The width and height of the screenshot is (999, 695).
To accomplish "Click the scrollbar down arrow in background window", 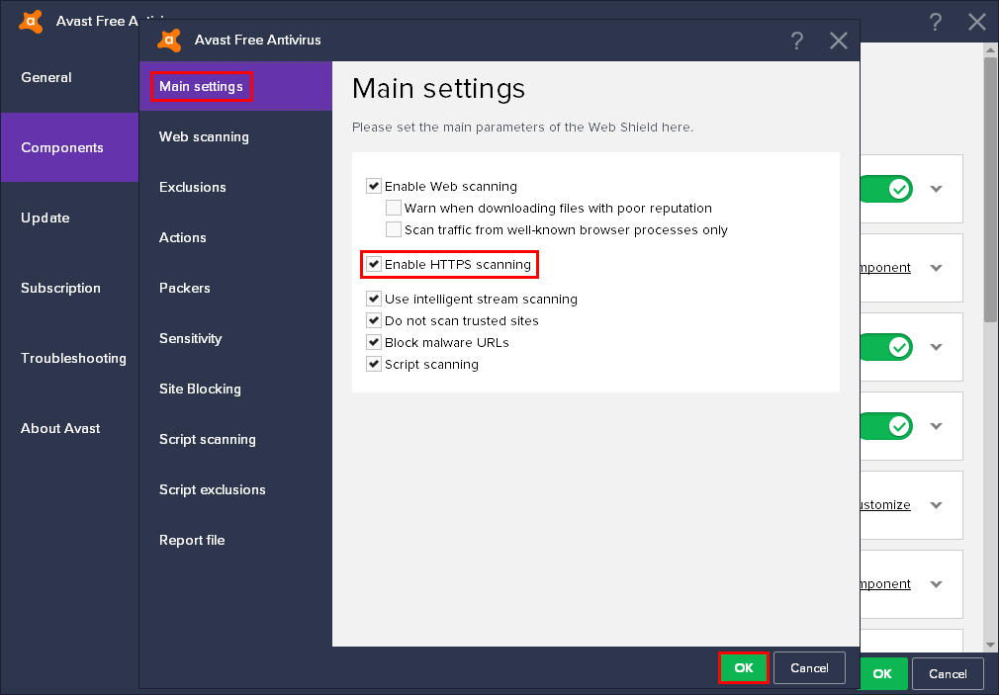I will tap(990, 645).
